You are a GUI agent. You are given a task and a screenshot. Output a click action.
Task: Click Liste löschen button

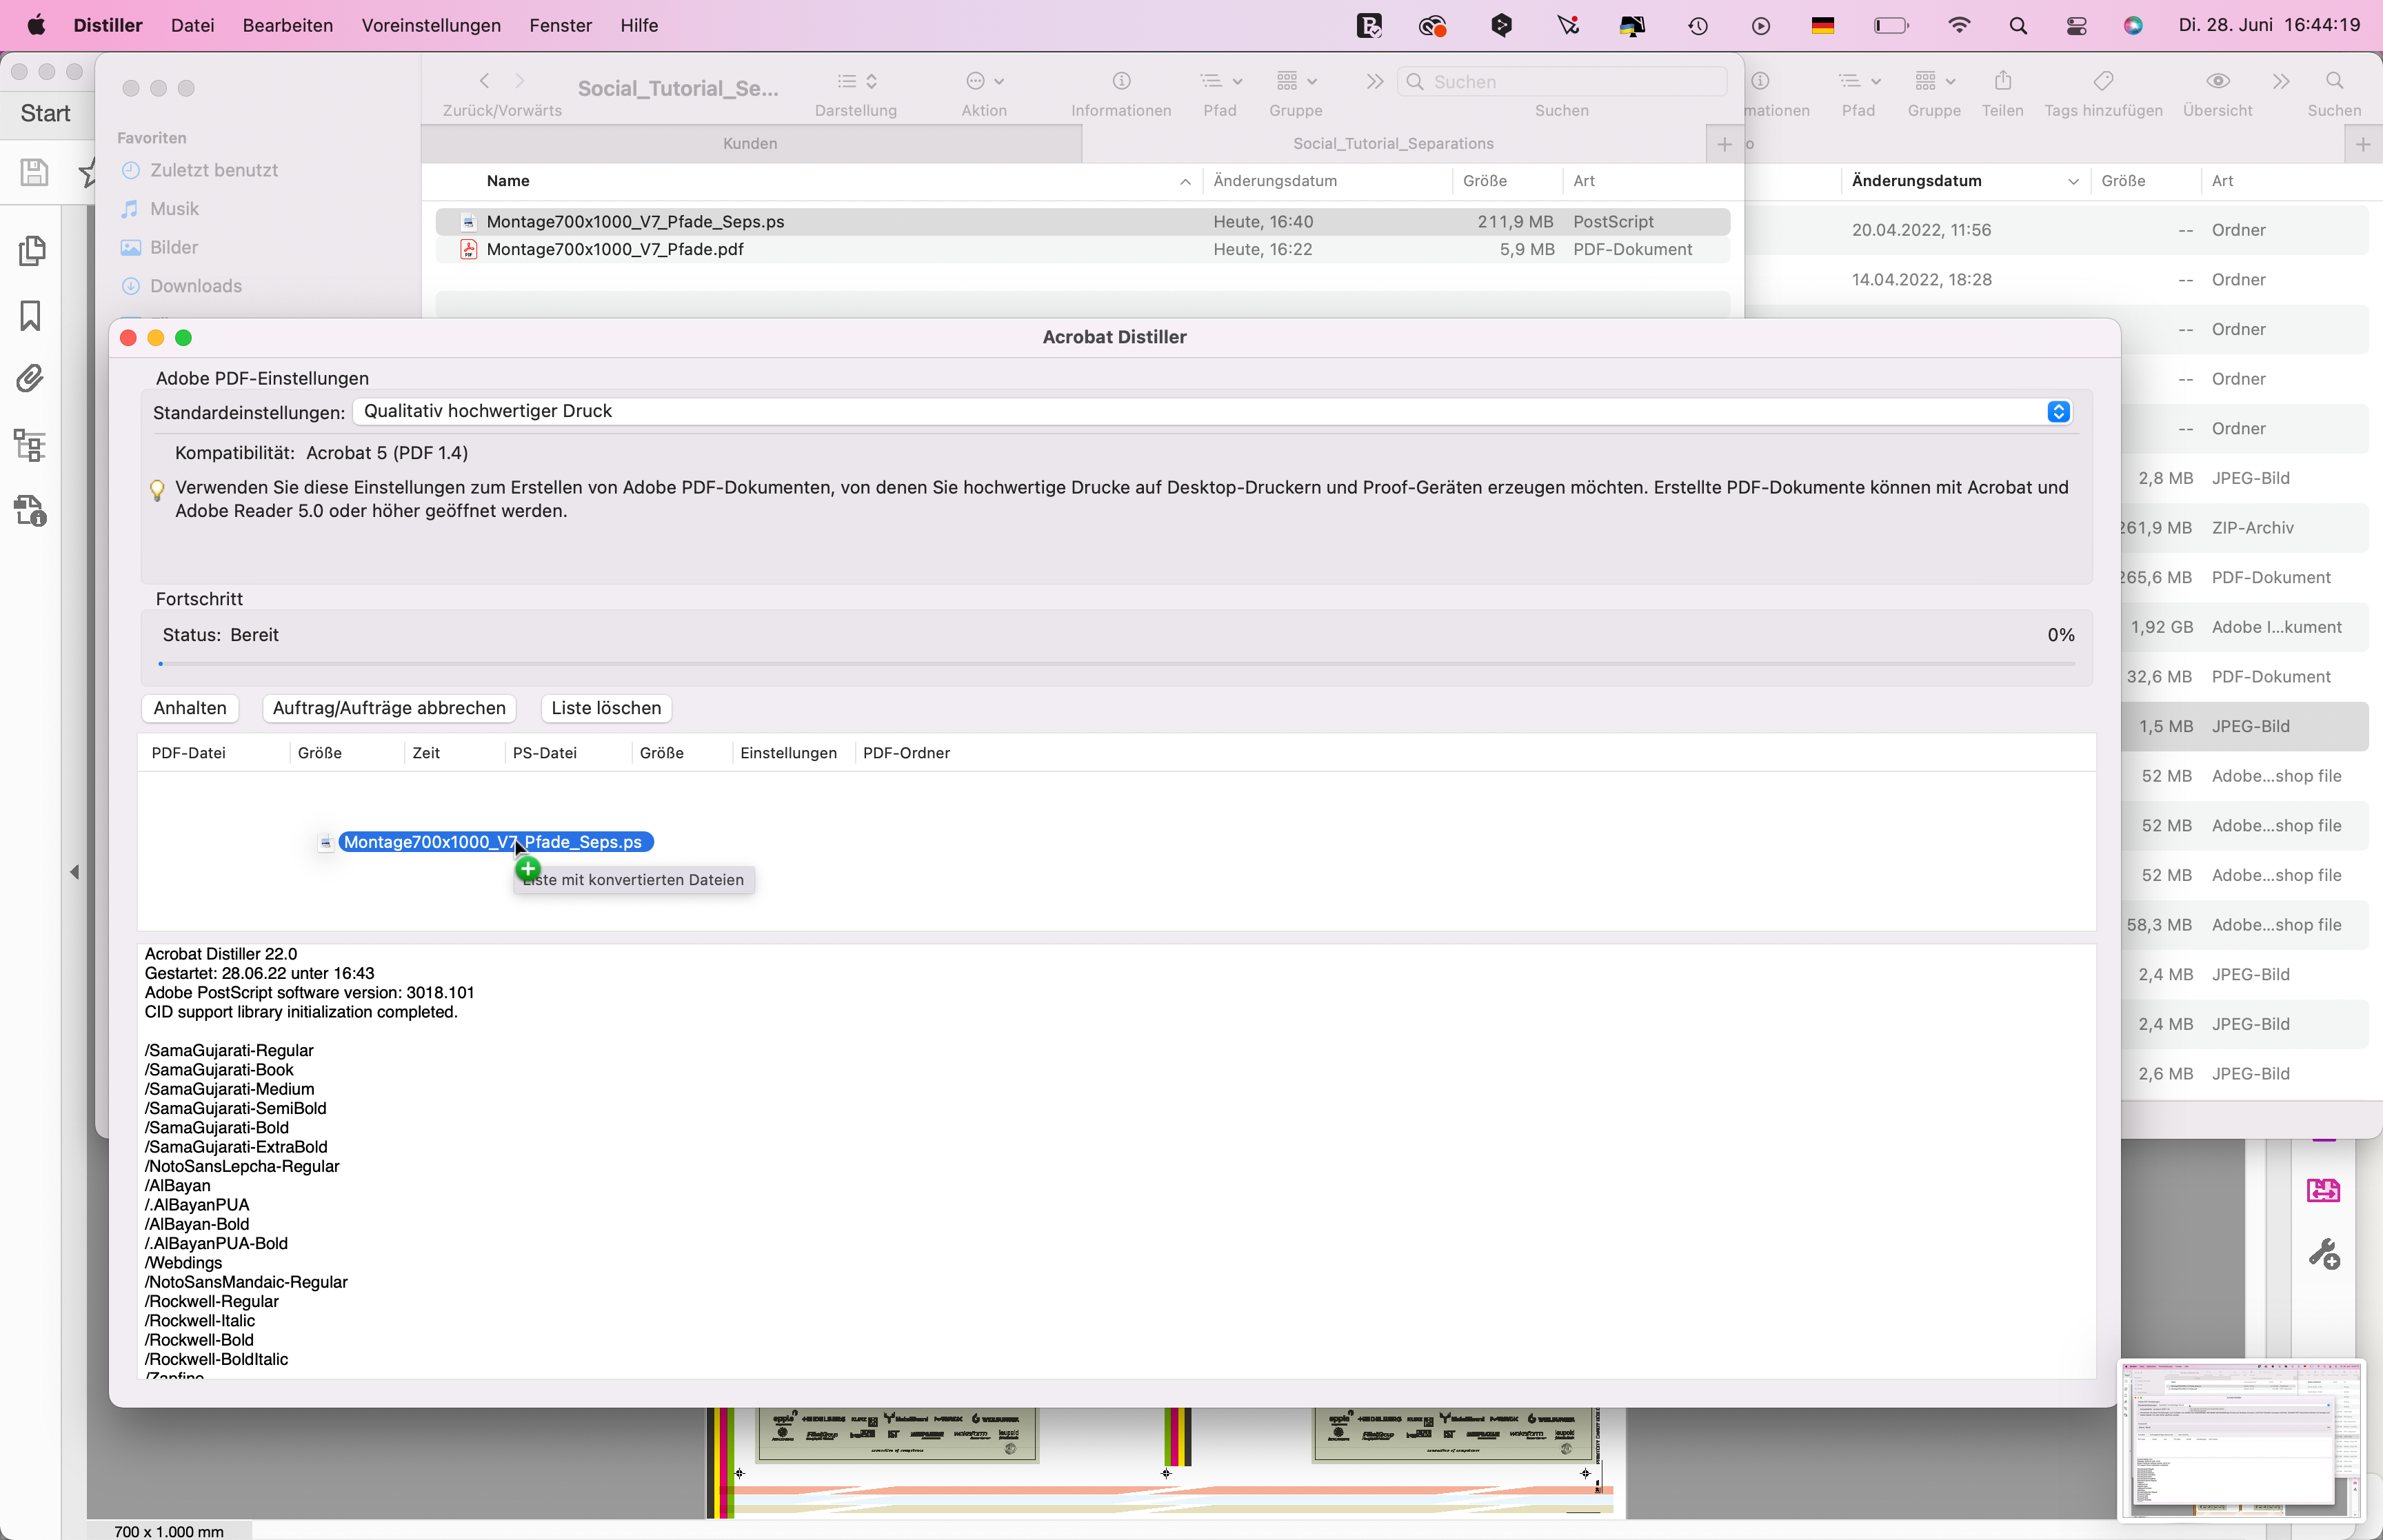pos(606,708)
